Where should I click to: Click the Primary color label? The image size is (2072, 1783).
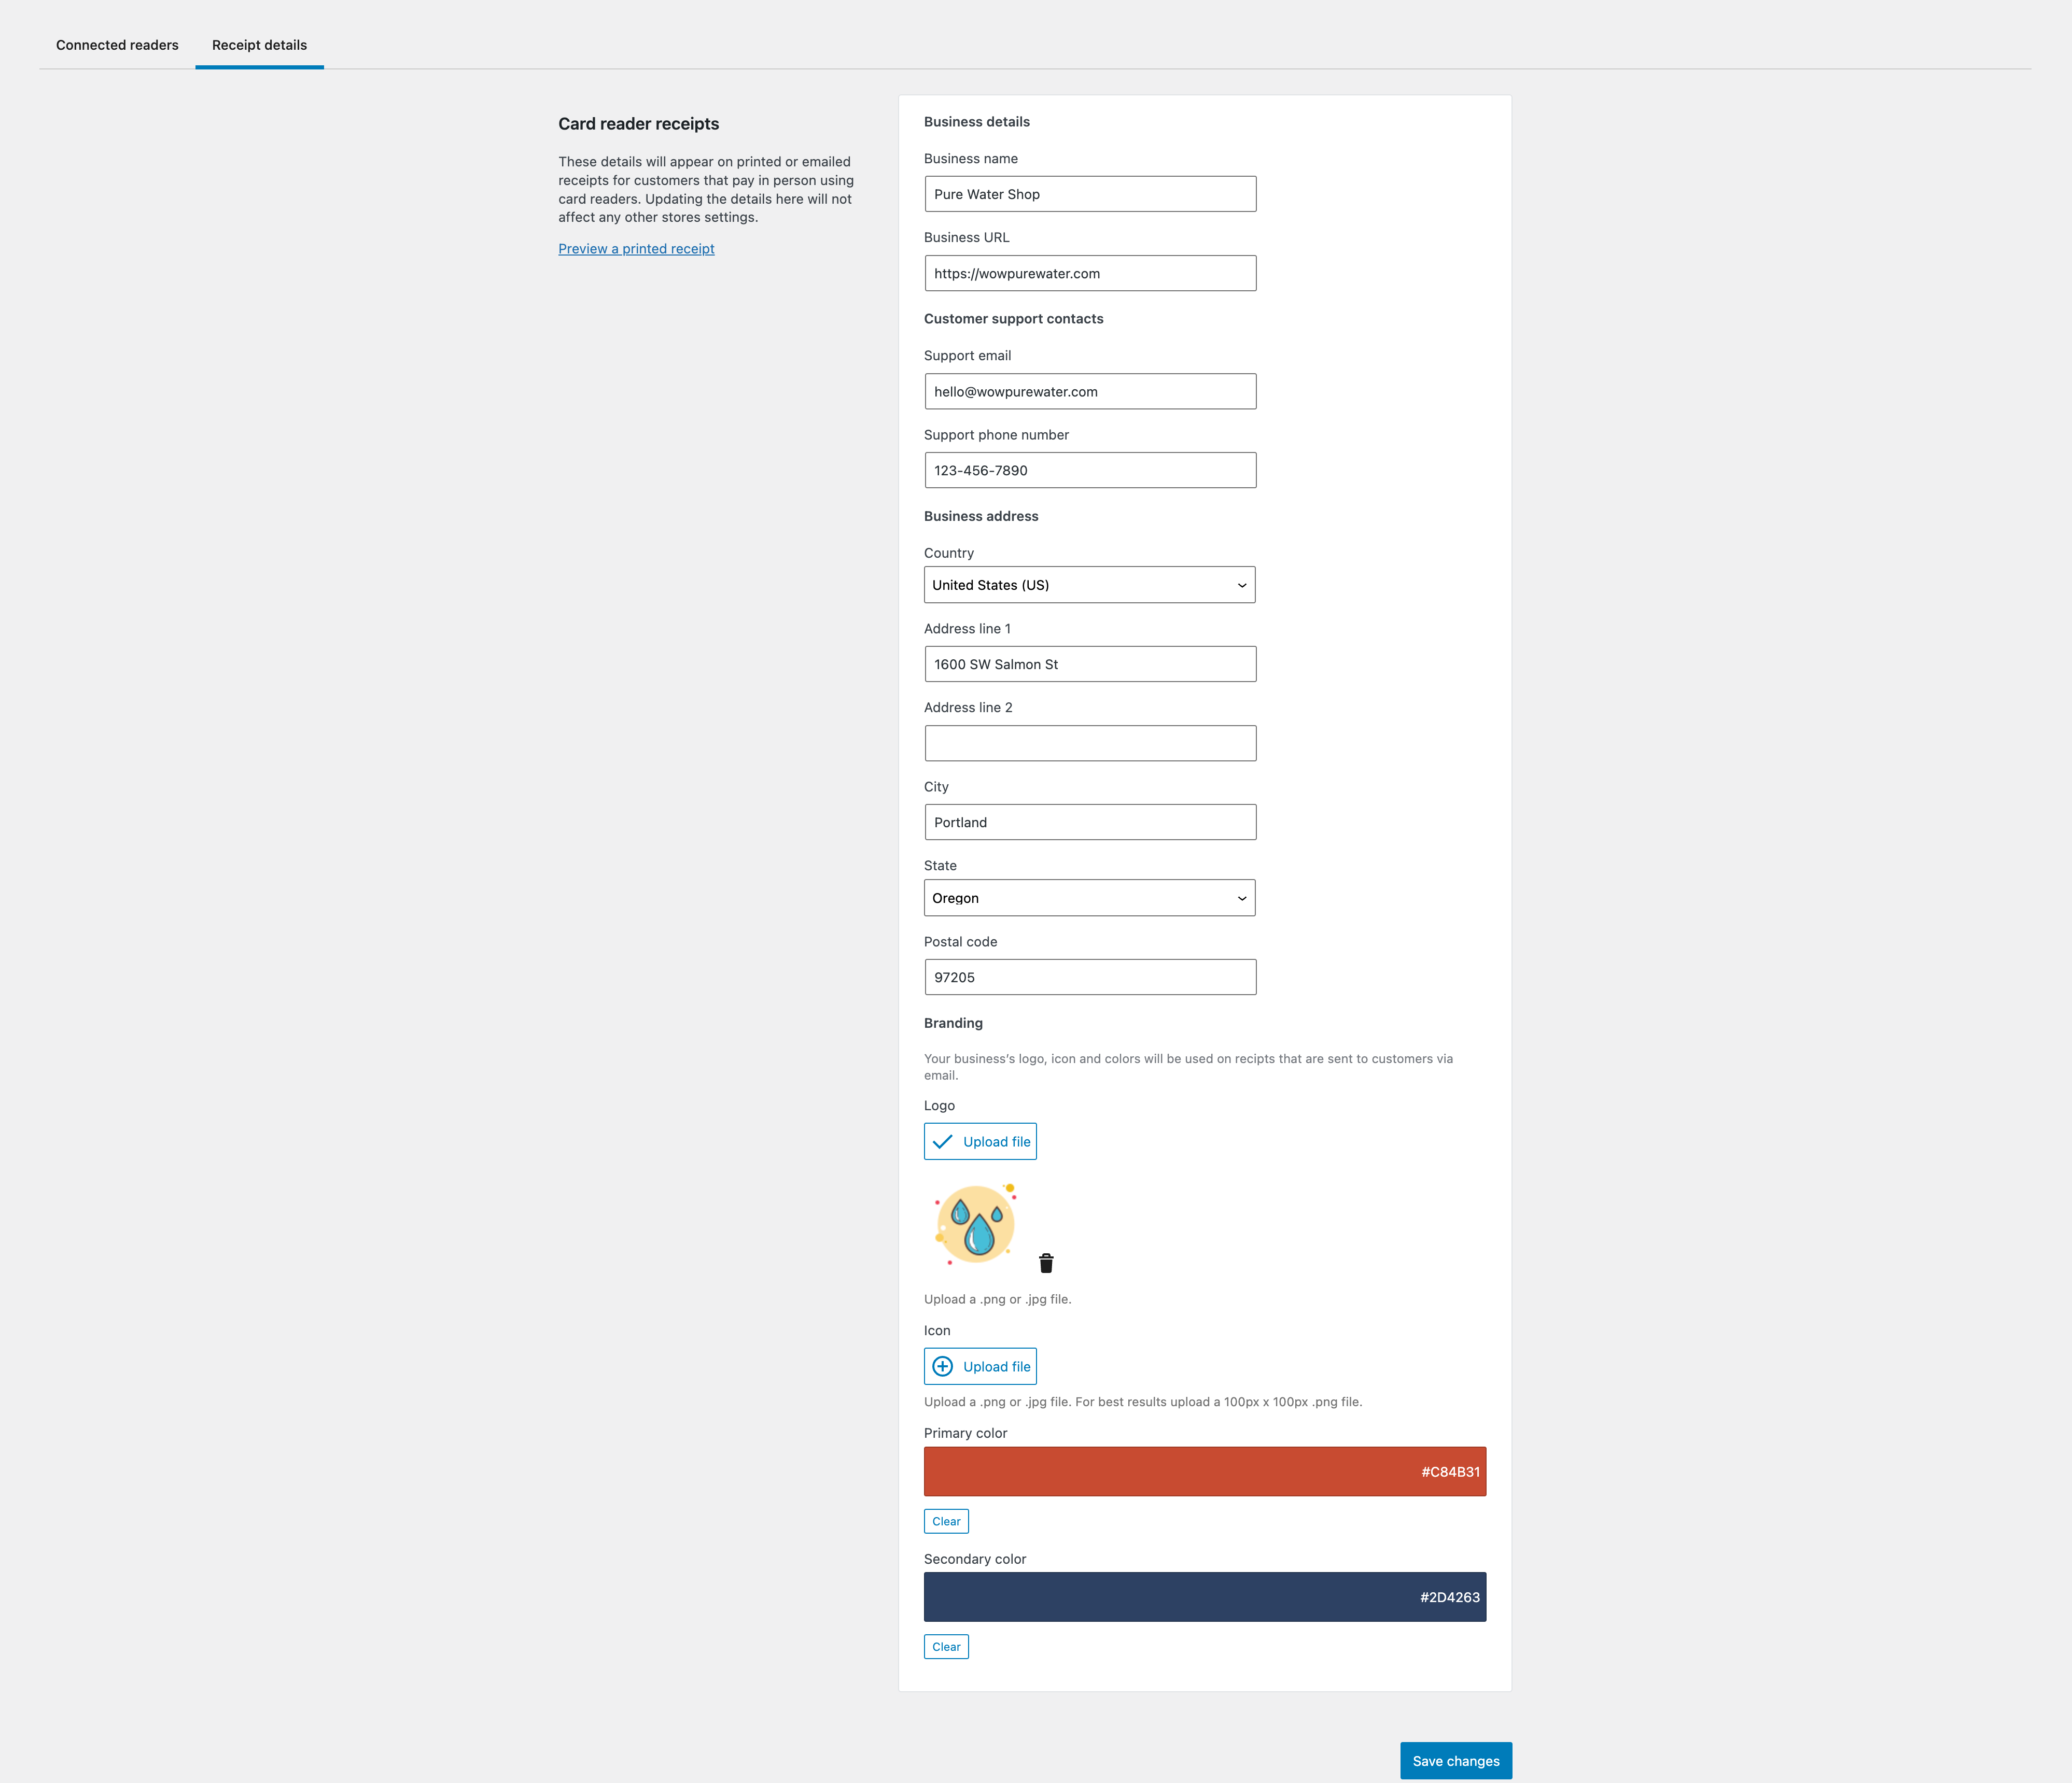[965, 1432]
